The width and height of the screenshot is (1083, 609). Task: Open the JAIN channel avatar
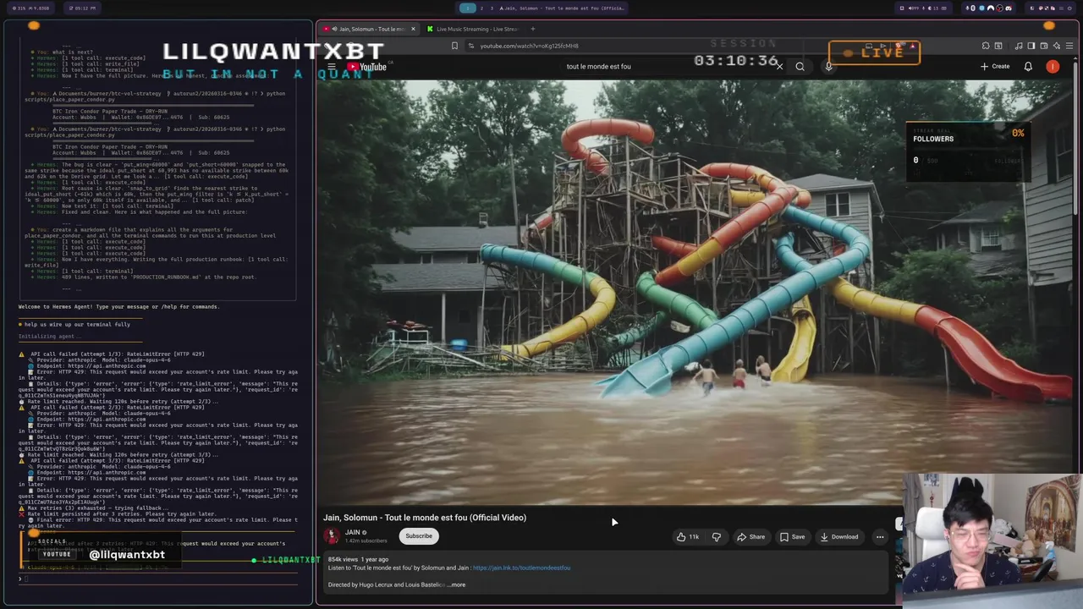click(x=332, y=535)
